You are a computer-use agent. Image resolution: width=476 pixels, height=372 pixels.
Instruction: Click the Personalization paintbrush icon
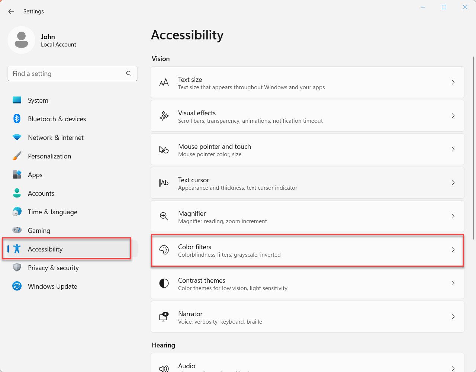tap(17, 156)
